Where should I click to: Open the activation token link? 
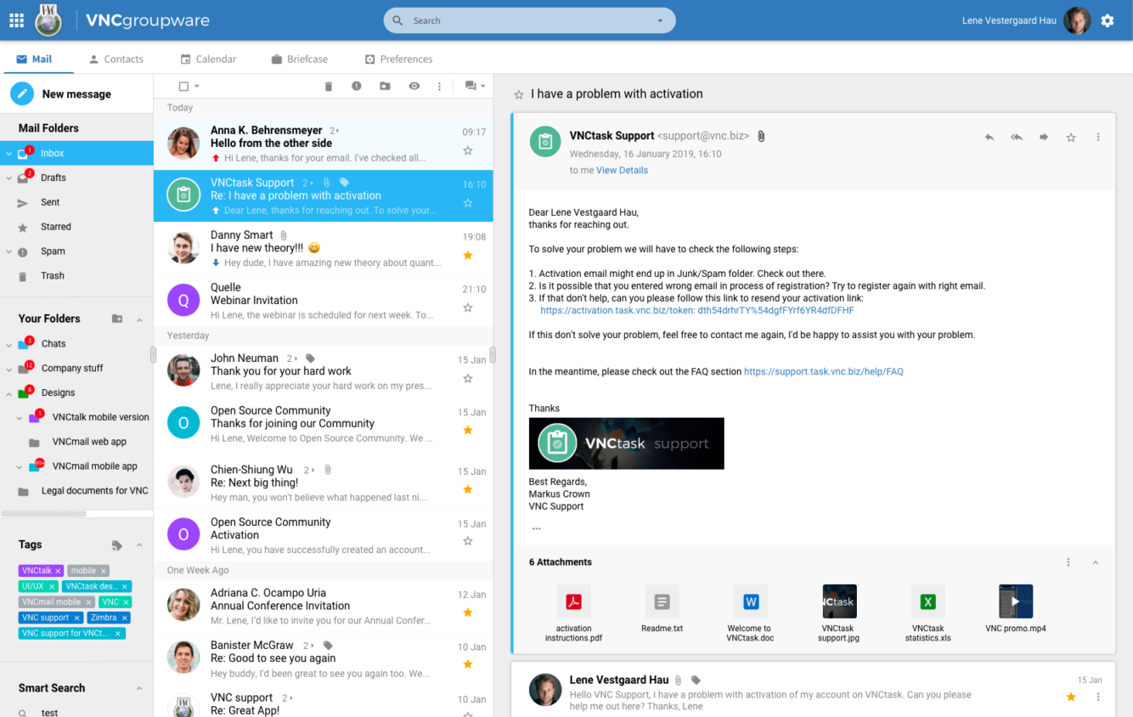click(x=697, y=310)
